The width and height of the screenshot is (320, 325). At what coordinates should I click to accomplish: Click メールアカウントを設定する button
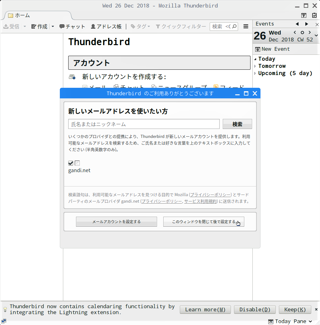click(x=117, y=222)
